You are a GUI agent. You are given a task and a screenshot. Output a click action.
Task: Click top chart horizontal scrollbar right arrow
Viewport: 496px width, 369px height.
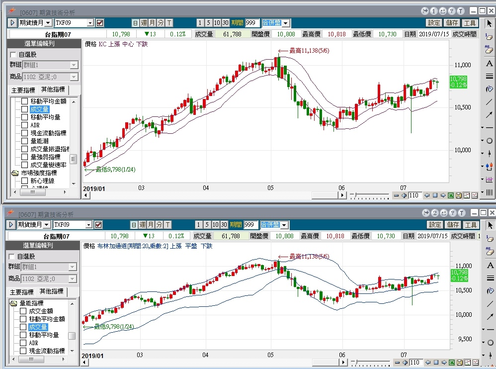[342, 195]
